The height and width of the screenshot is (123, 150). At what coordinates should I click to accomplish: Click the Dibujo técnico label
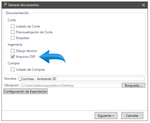(27, 51)
